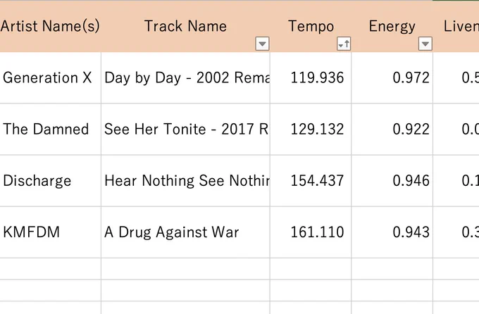
Task: Select the Discharge artist cell
Action: coord(51,181)
